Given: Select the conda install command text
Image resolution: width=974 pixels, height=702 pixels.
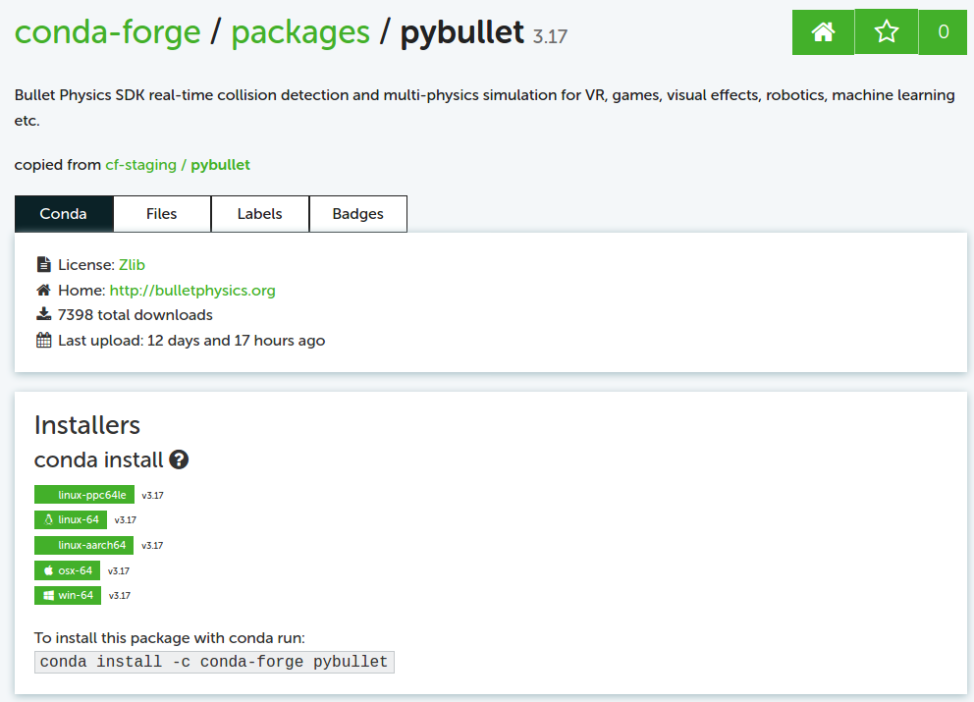Looking at the screenshot, I should point(214,661).
